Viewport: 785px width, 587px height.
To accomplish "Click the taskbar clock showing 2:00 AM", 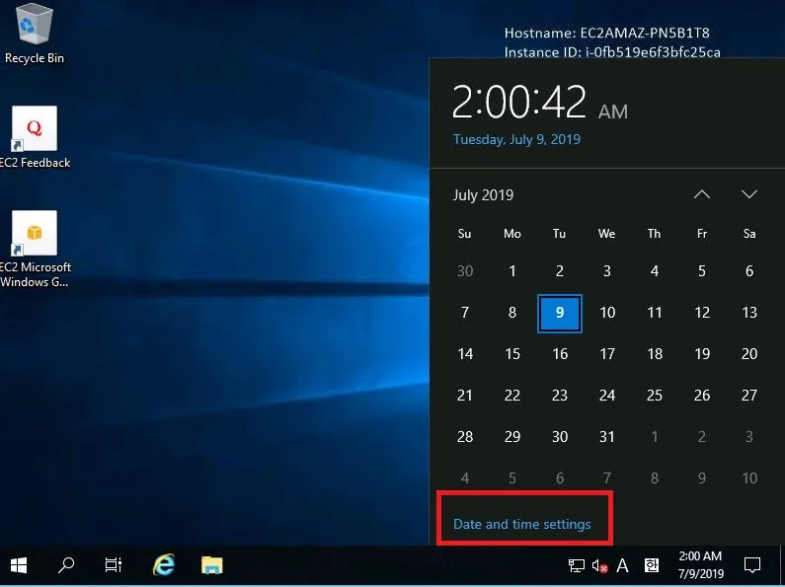I will (x=701, y=565).
